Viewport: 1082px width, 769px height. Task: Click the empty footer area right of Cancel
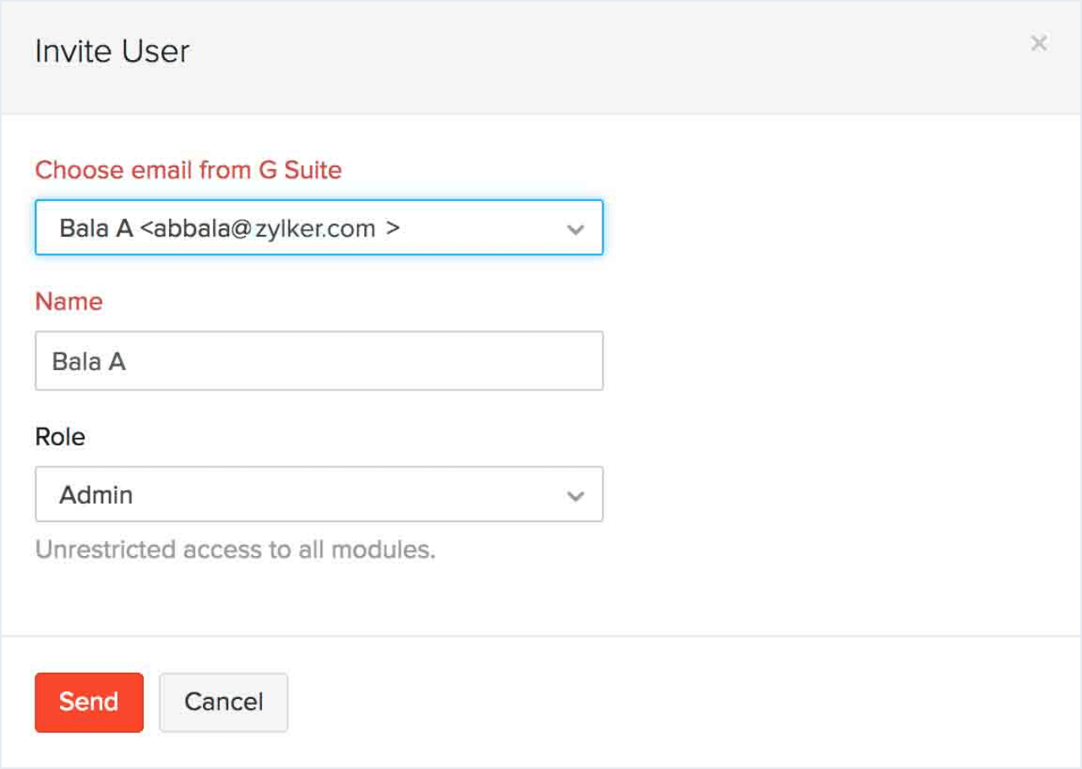tap(676, 701)
